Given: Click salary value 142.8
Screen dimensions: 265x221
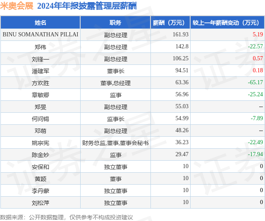Looking at the screenshot, I should point(182,46).
